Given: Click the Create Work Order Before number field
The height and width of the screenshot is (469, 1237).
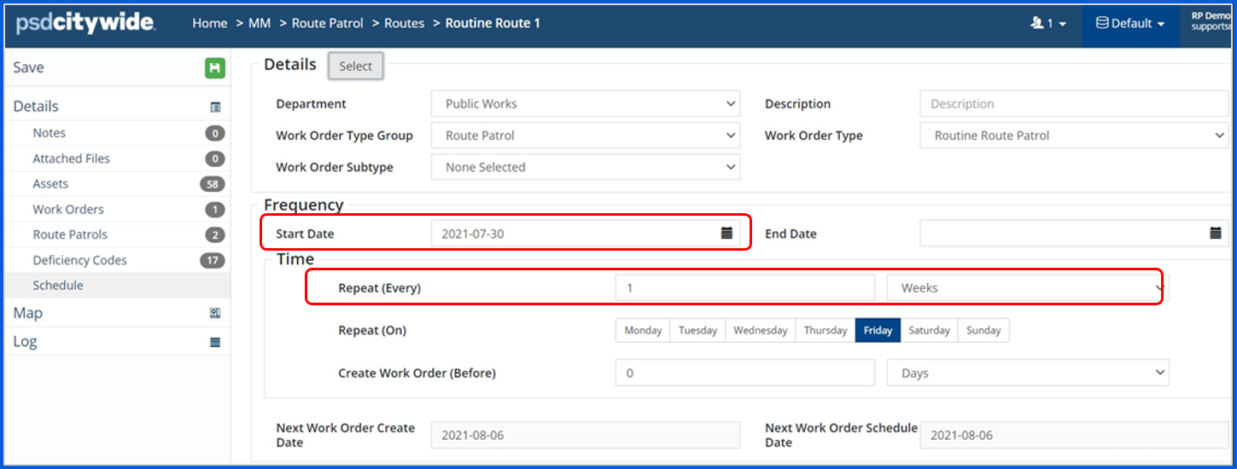Looking at the screenshot, I should click(x=744, y=373).
